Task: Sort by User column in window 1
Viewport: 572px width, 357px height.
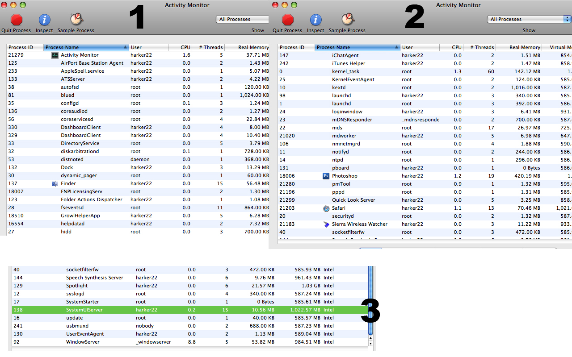Action: pos(149,47)
